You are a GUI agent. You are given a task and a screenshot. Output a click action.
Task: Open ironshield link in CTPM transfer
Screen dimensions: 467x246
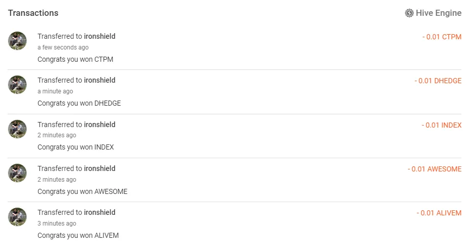tap(100, 36)
